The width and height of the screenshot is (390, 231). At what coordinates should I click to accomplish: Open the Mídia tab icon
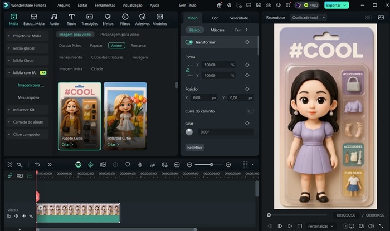[13, 17]
